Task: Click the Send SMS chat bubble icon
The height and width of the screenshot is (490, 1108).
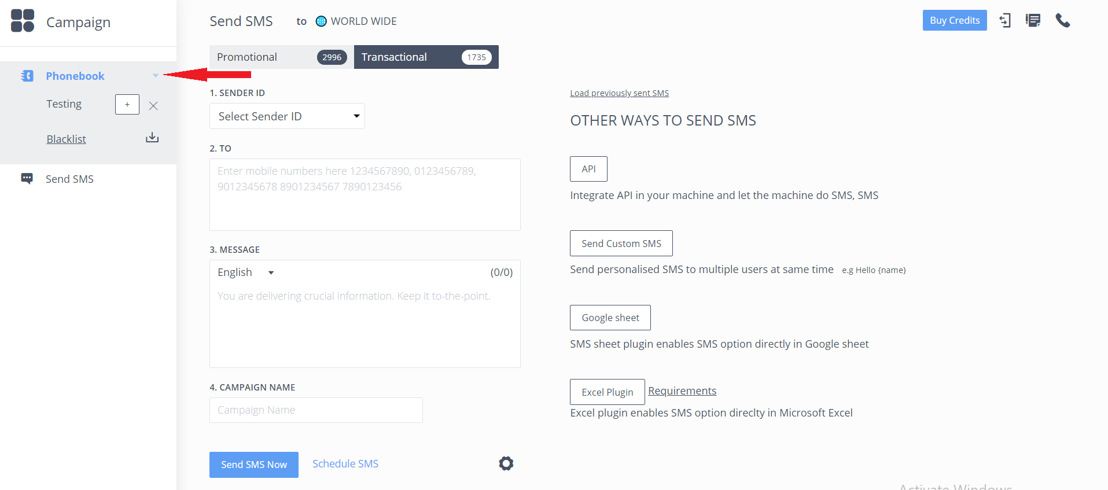Action: tap(27, 179)
